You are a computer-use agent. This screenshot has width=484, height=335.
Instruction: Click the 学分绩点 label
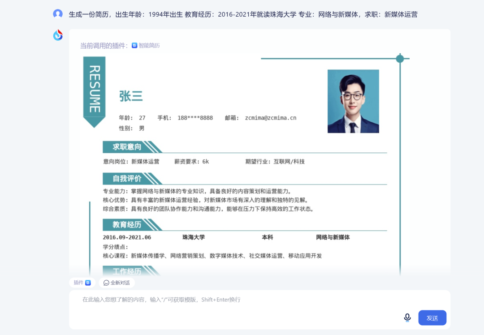click(116, 247)
